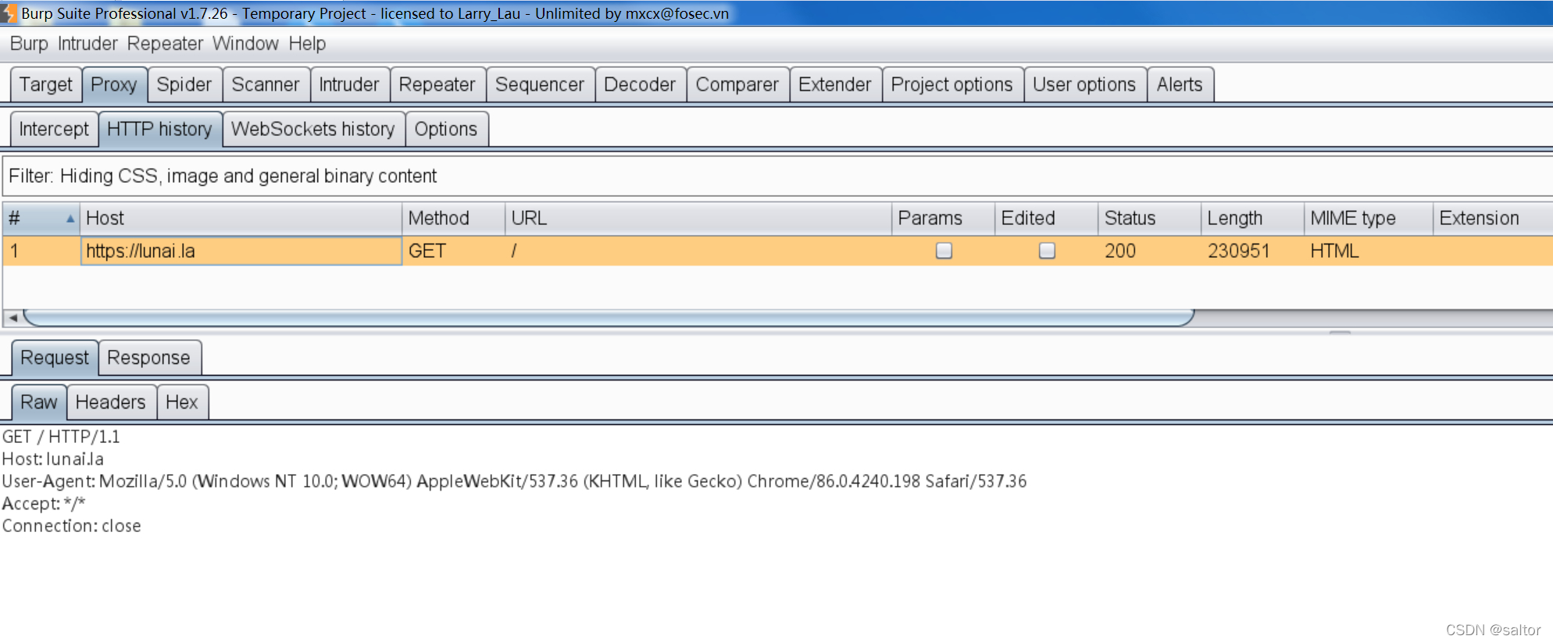Toggle the Params checkbox for row 1
Screen dimensions: 1553x643
pos(944,251)
